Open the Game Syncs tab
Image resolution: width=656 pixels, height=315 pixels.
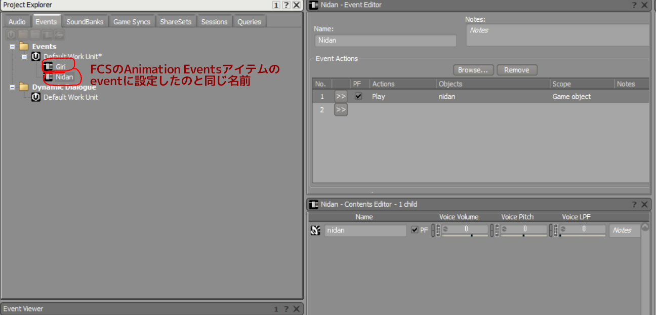(x=132, y=22)
